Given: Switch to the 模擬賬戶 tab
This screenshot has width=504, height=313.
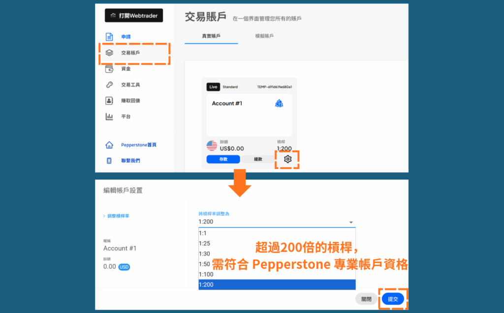Looking at the screenshot, I should click(x=264, y=36).
